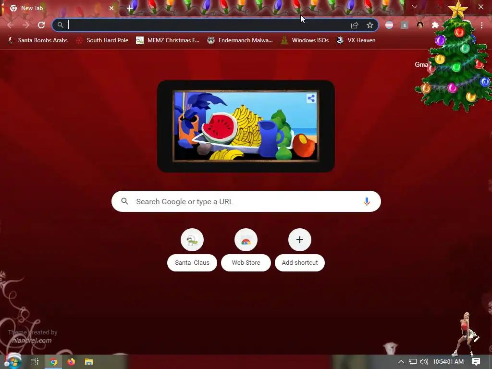The image size is (492, 369).
Task: Switch to the New Tab tab
Action: point(60,8)
